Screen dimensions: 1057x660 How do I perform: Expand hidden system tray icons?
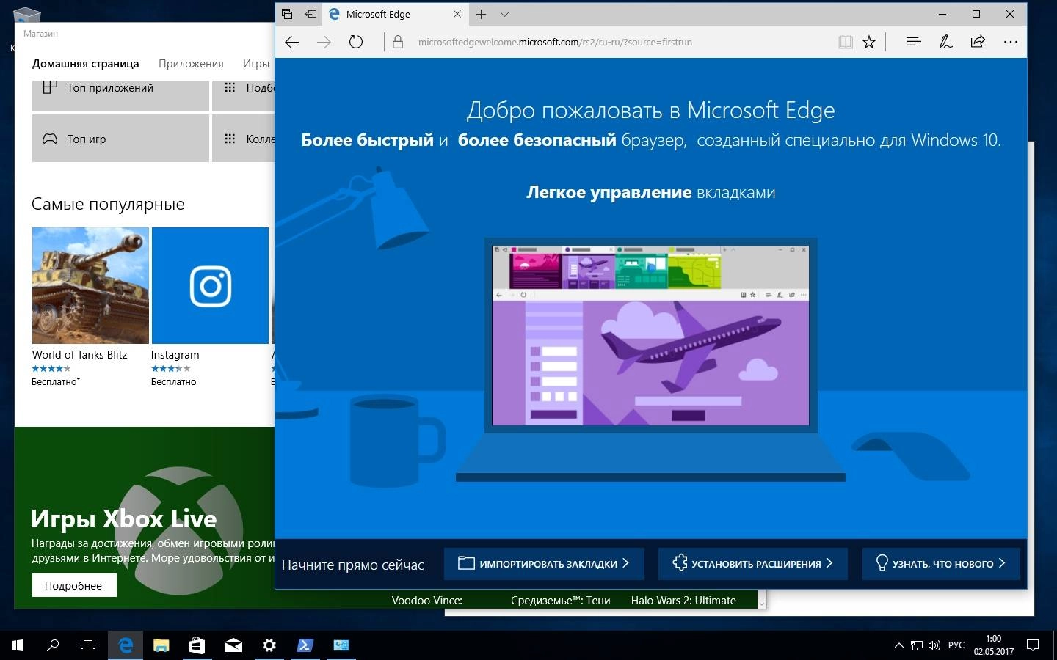(898, 645)
